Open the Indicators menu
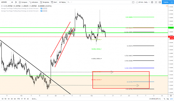 pos(34,2)
